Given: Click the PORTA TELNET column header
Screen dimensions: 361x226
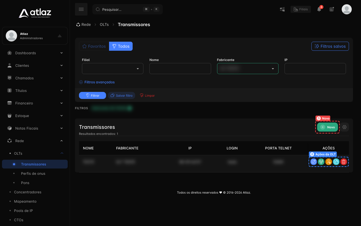Looking at the screenshot, I should 278,148.
